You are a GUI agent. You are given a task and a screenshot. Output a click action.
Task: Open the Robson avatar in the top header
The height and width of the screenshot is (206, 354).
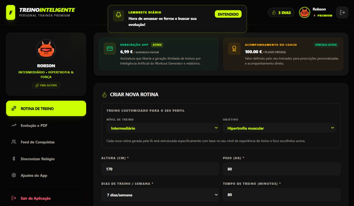(x=304, y=12)
